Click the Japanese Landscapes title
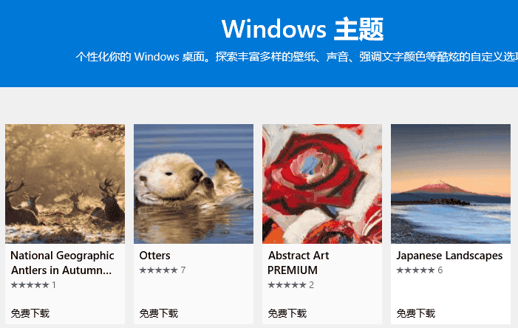This screenshot has width=518, height=328. pos(449,256)
